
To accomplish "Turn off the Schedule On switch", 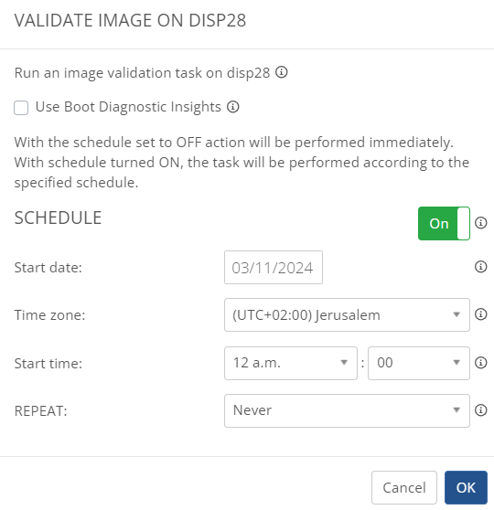I will tap(444, 223).
